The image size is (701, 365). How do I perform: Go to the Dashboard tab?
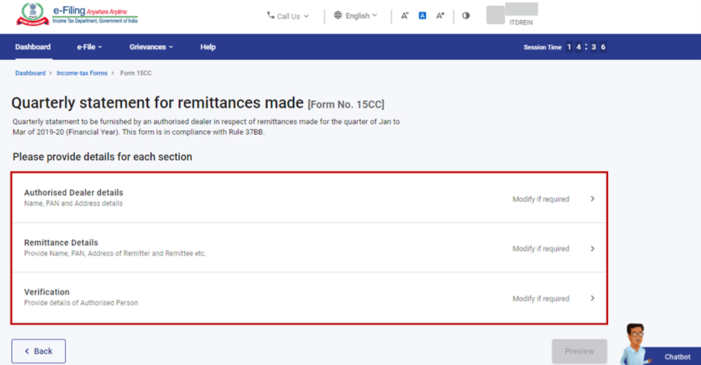33,47
